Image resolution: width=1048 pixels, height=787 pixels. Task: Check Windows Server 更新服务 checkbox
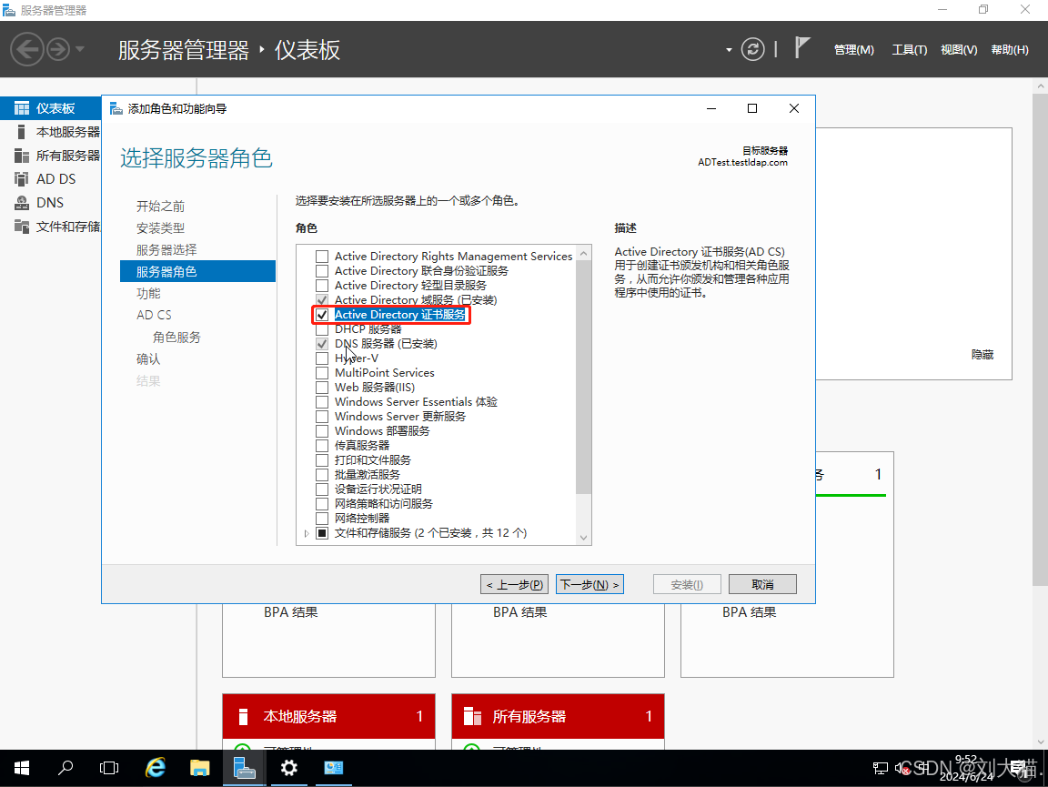click(x=322, y=416)
